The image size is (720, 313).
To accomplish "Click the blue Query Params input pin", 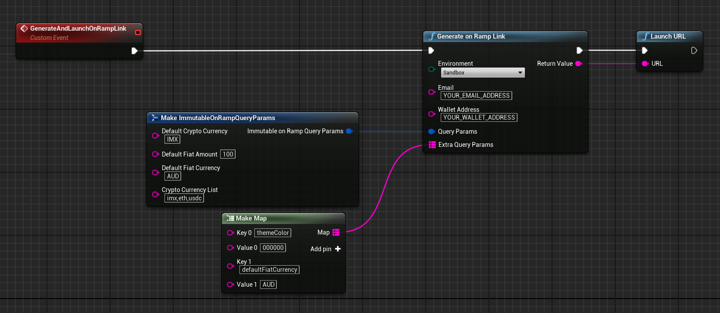I will [x=431, y=132].
